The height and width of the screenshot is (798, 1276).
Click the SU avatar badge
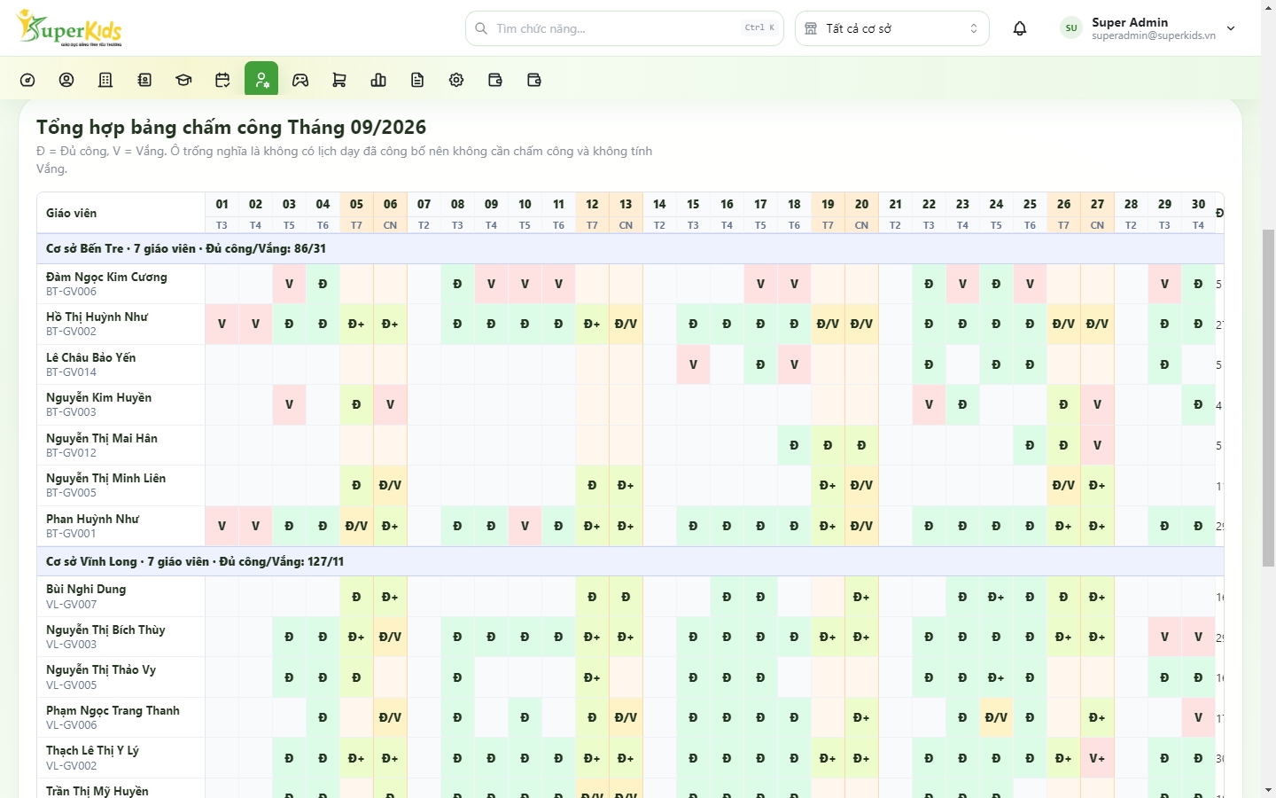pyautogui.click(x=1071, y=28)
